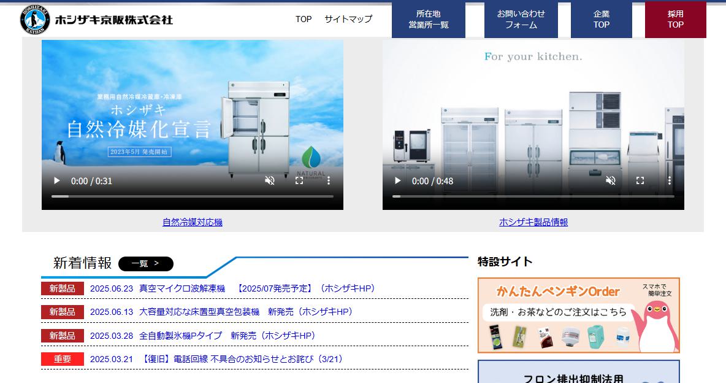Click the ホシザキ京阪株式会社 company name
The image size is (726, 383).
click(114, 20)
